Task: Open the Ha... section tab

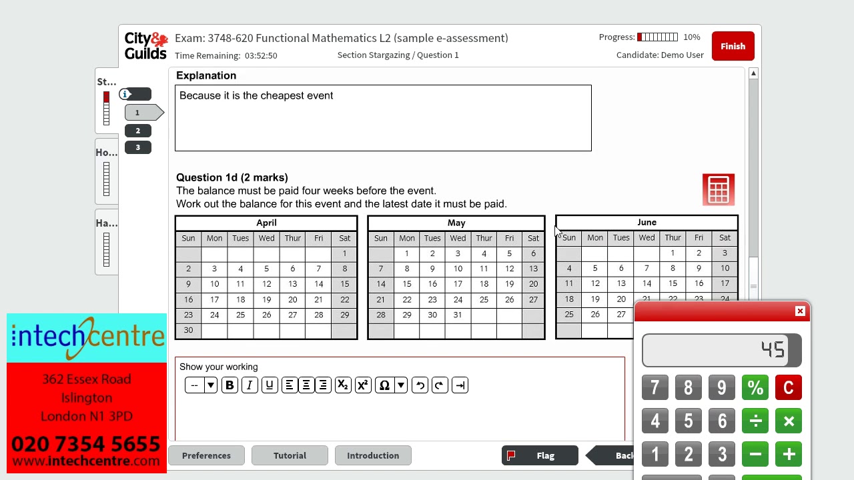Action: (107, 241)
